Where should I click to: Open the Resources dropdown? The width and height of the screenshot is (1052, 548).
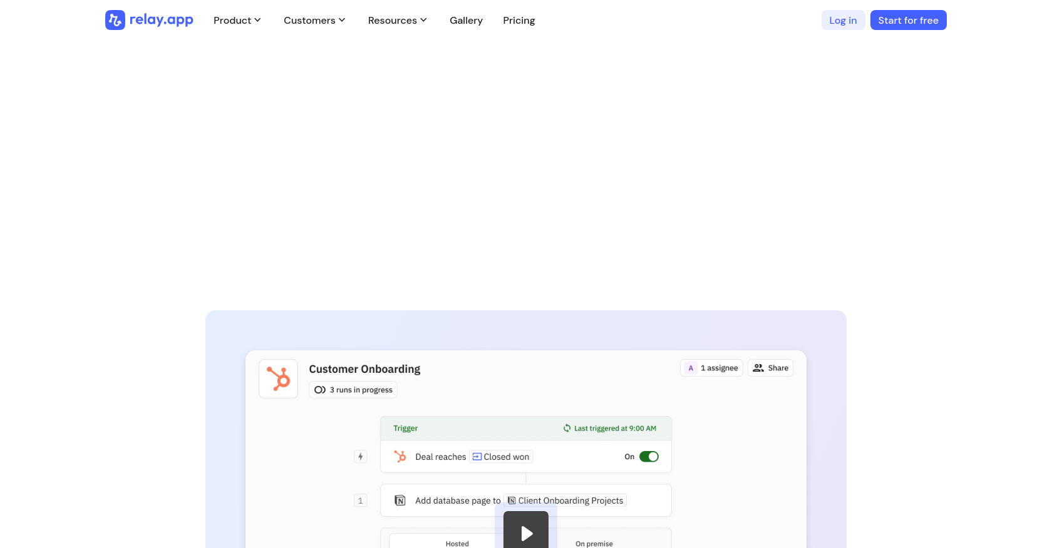397,20
